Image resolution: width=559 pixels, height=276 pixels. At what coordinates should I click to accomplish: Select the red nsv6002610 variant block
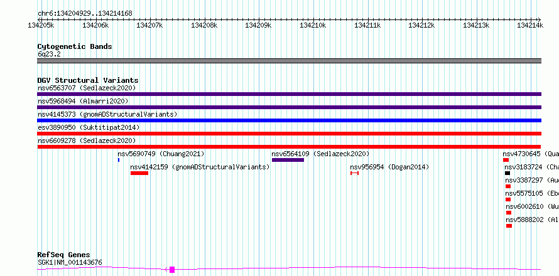[509, 213]
